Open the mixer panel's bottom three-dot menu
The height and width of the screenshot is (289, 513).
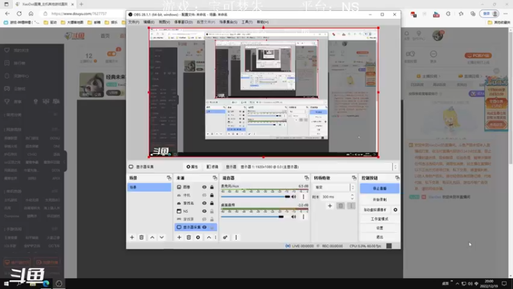236,237
